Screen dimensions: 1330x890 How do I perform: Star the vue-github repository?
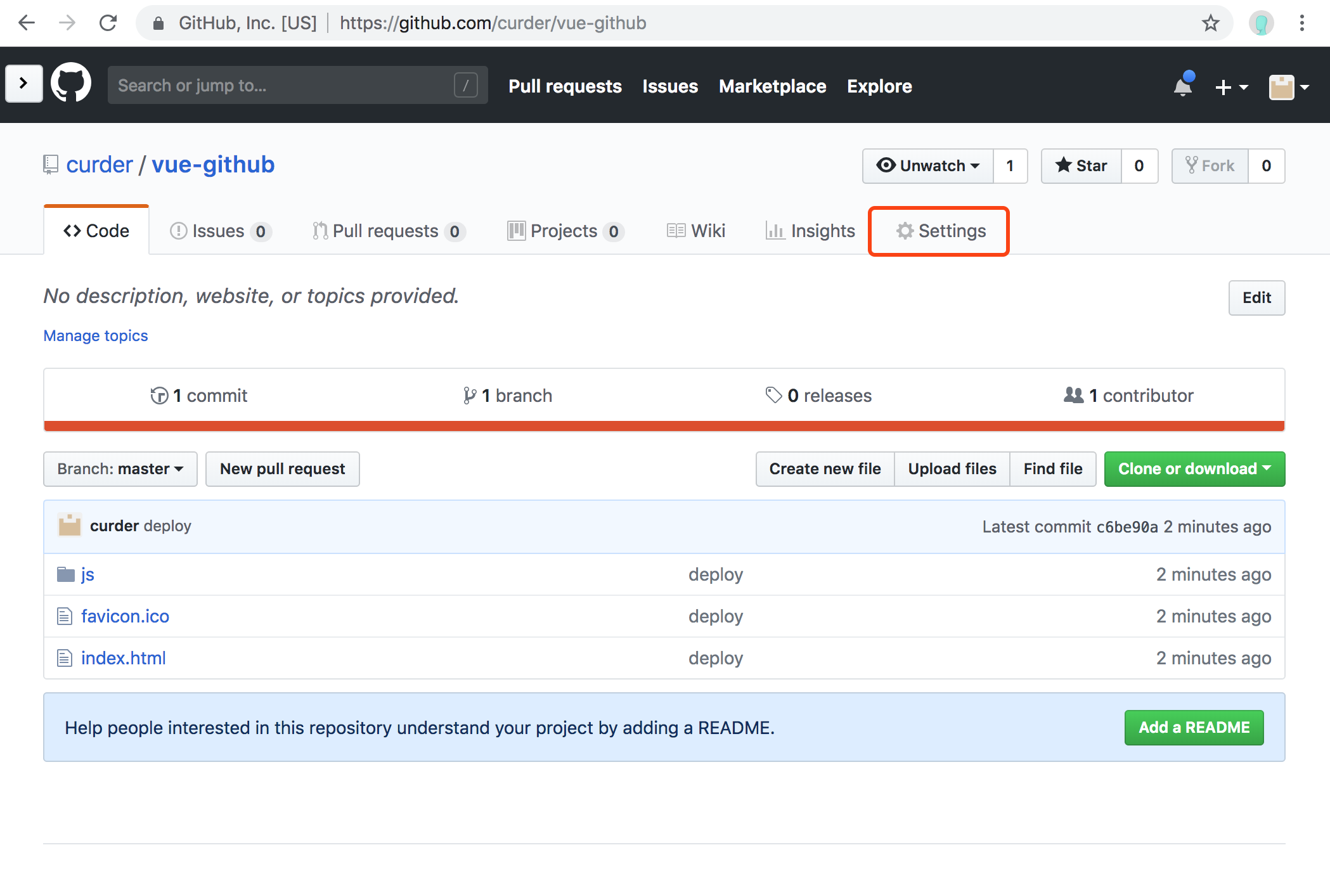(1081, 166)
